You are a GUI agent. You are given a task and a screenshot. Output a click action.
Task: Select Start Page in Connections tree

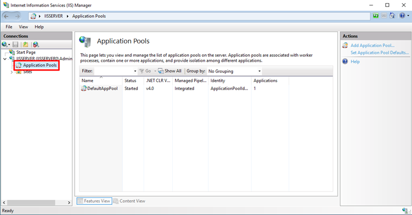click(x=26, y=52)
